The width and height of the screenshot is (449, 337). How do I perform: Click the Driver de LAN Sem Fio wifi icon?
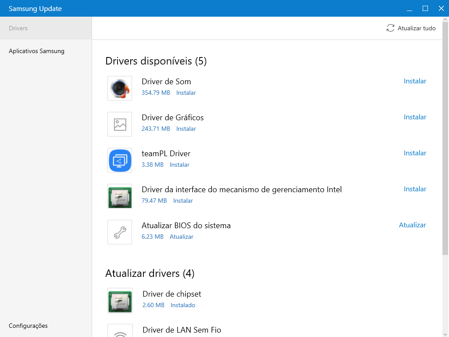point(120,331)
